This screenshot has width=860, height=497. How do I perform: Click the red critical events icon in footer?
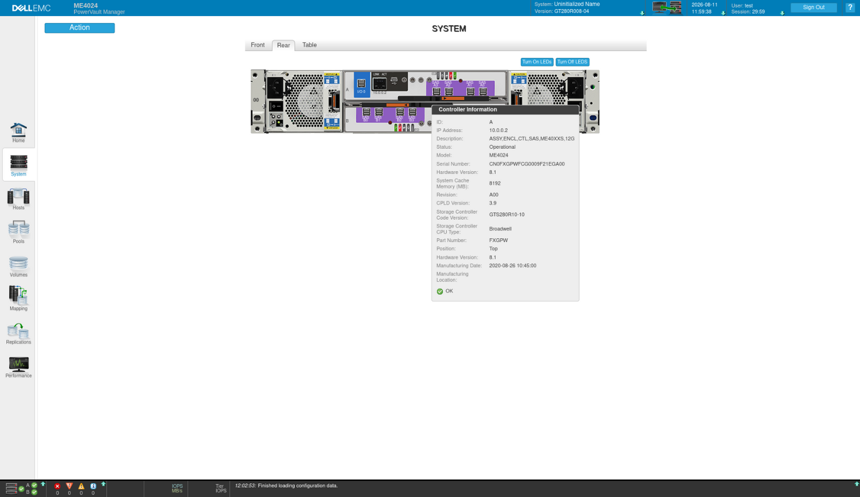(x=57, y=486)
